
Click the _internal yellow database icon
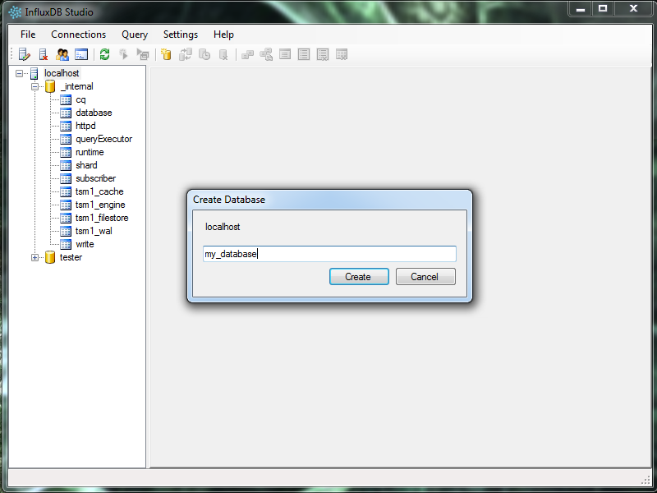point(50,86)
